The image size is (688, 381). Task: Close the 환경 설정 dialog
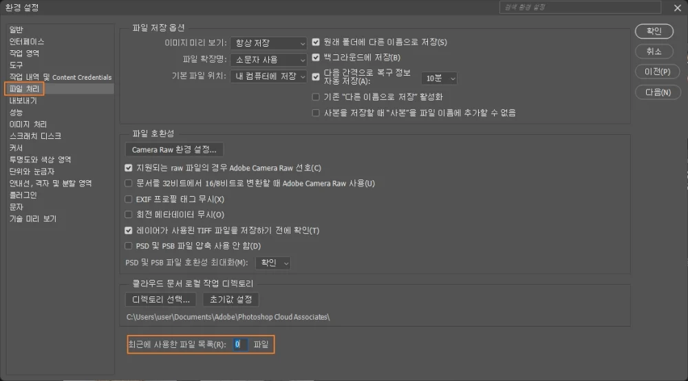click(x=678, y=8)
